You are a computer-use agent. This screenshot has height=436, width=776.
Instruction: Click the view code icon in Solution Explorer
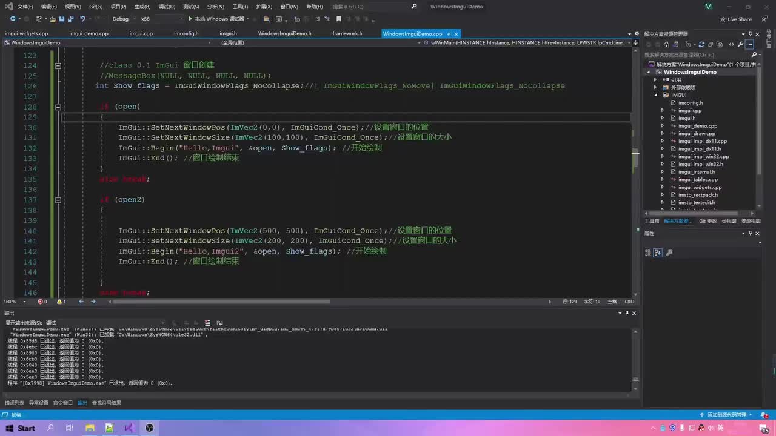tap(731, 44)
